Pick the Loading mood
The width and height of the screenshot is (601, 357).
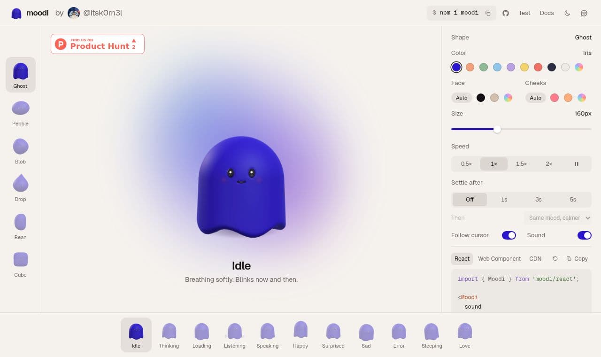202,335
